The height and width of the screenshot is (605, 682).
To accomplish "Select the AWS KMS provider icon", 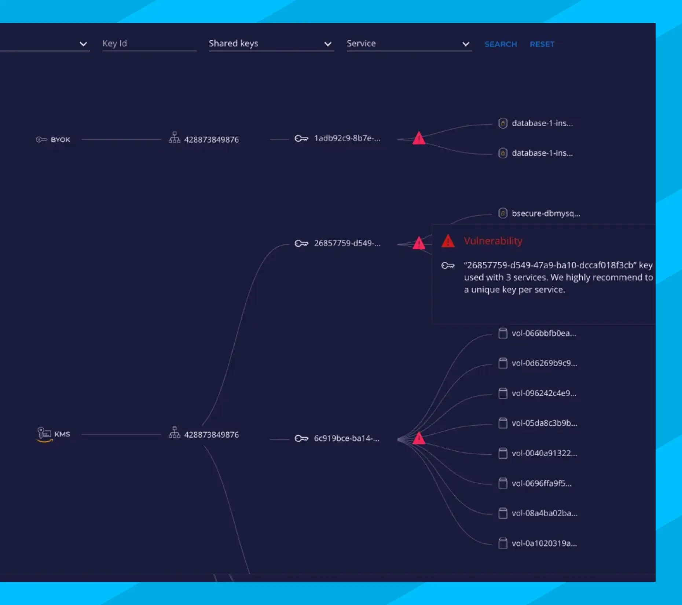I will click(44, 434).
